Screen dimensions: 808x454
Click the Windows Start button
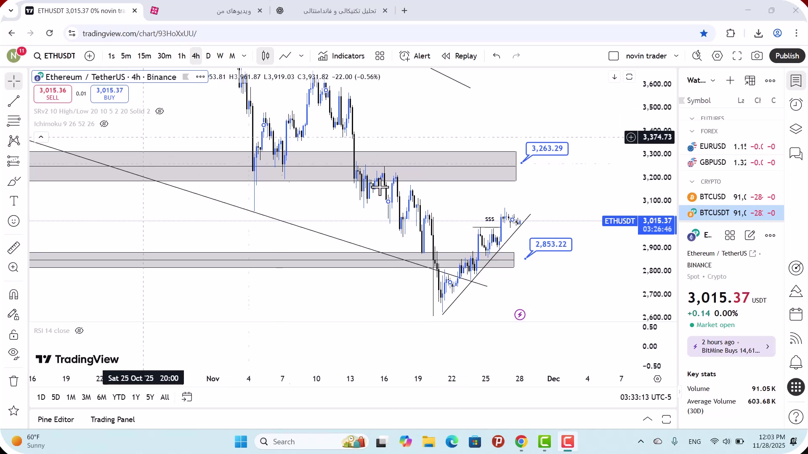point(241,441)
